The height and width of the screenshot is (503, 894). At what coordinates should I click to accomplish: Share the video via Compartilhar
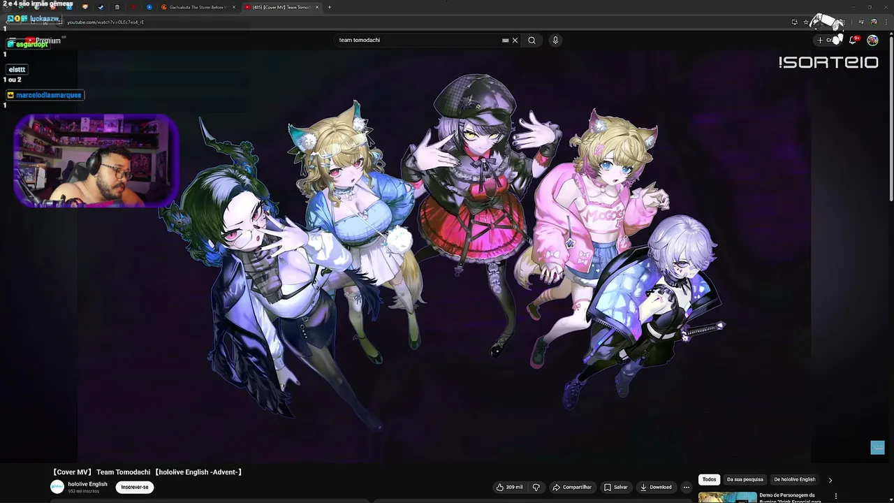(572, 487)
